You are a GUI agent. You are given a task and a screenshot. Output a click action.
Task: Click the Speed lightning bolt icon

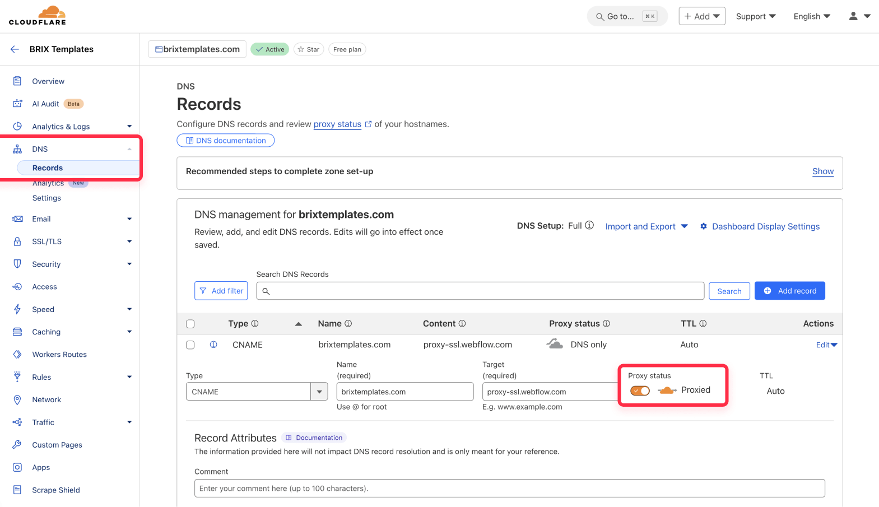coord(17,309)
